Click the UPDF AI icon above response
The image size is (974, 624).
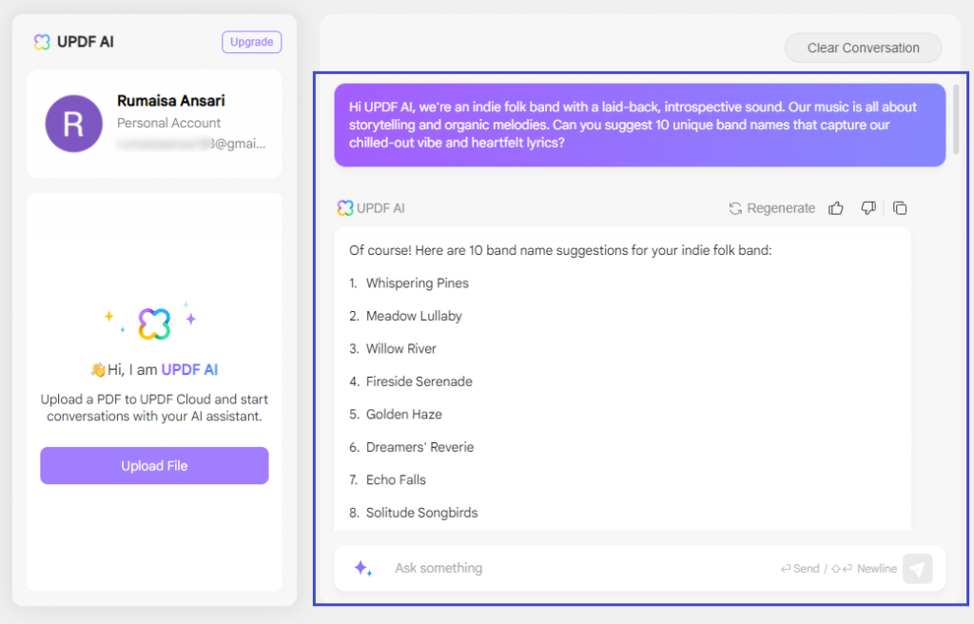point(344,208)
